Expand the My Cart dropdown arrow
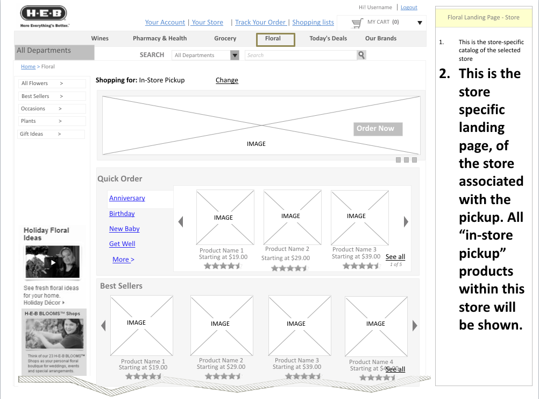Screen dimensions: 539x399 coord(420,23)
